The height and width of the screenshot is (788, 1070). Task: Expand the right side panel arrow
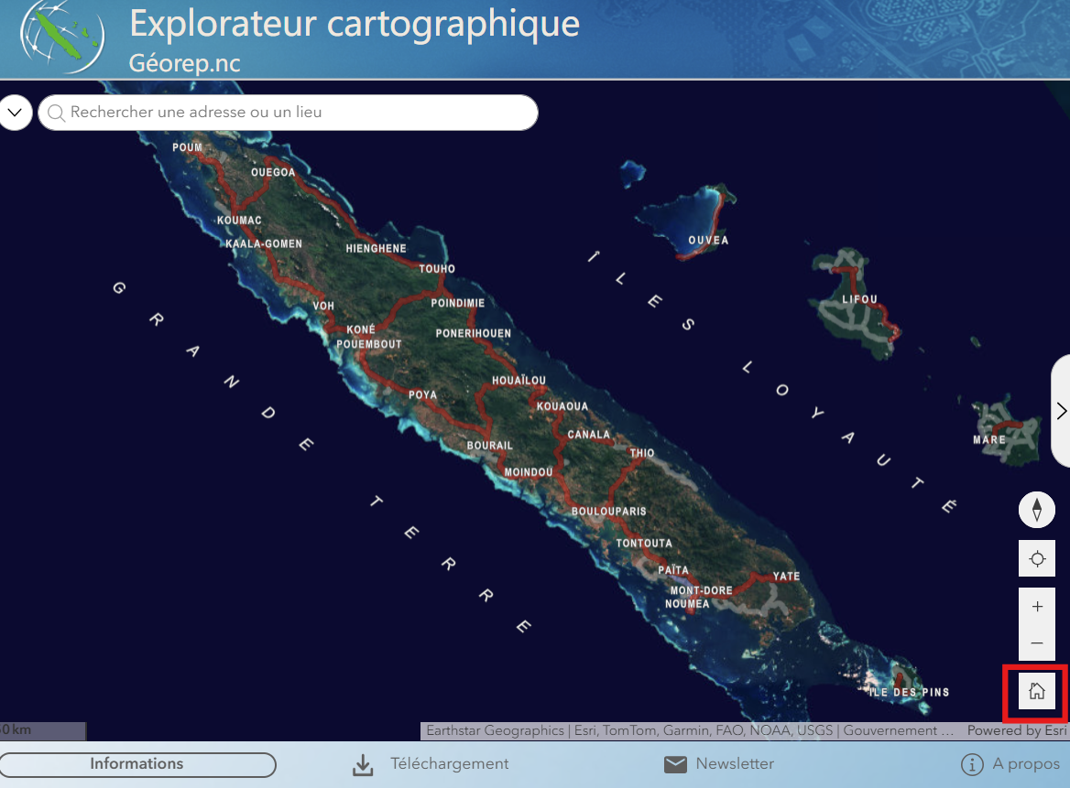pos(1061,411)
